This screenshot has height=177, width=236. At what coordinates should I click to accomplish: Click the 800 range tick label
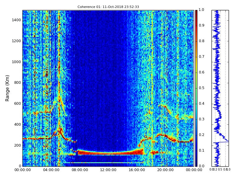[x=17, y=83]
